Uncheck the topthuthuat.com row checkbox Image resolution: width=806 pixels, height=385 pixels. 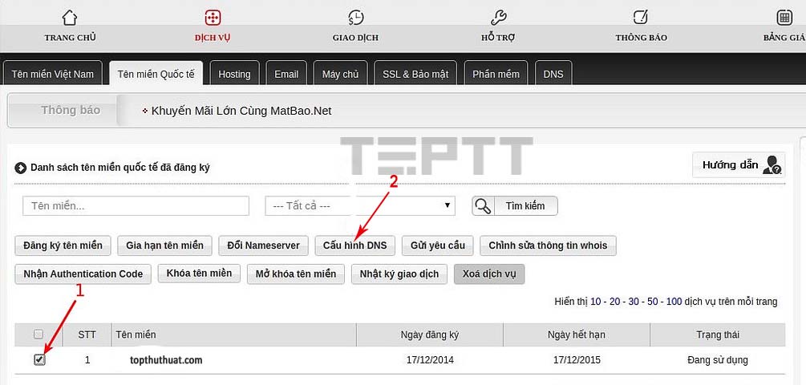click(39, 360)
